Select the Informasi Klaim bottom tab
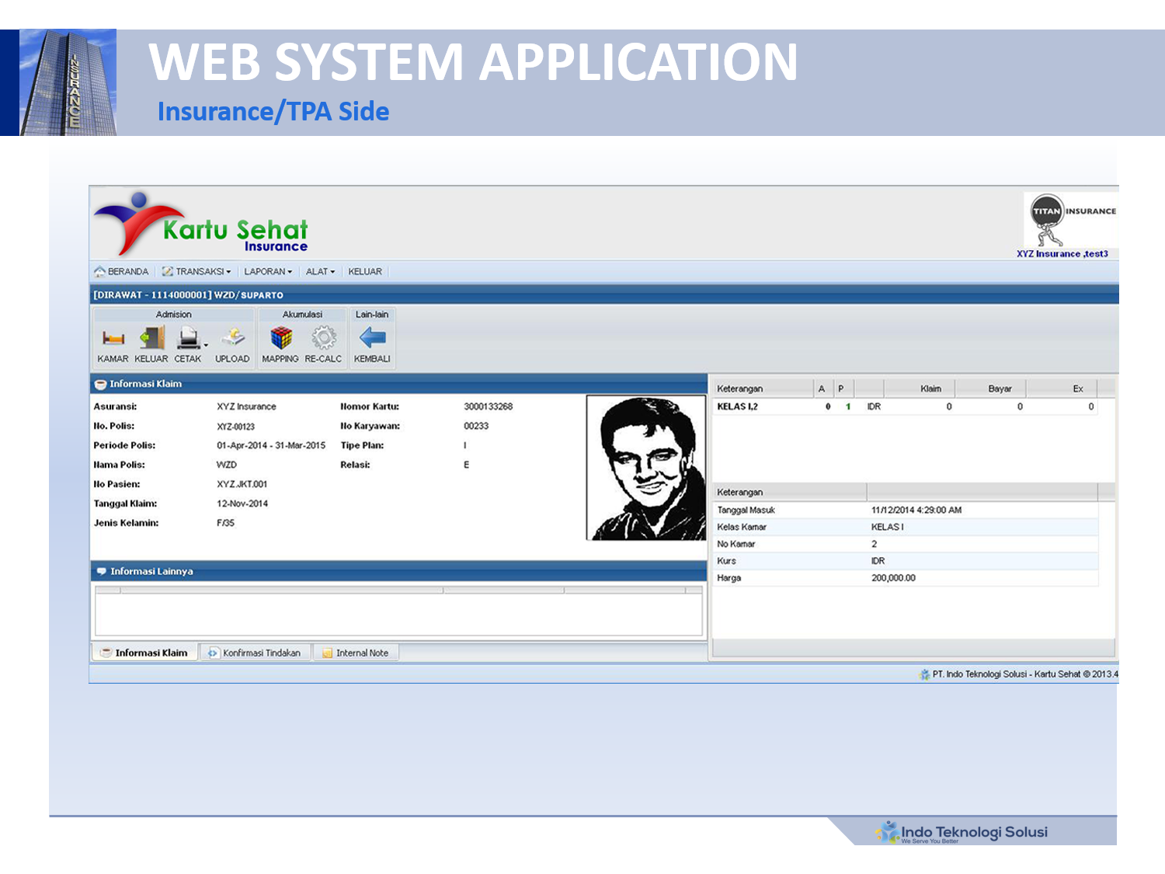Image resolution: width=1165 pixels, height=874 pixels. [145, 653]
